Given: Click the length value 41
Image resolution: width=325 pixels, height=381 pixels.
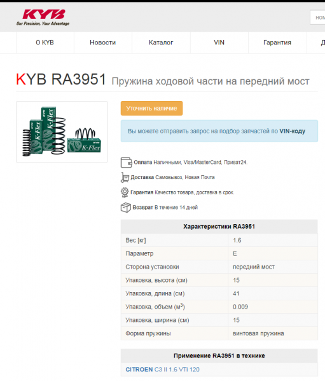Looking at the screenshot, I should pos(236,293).
